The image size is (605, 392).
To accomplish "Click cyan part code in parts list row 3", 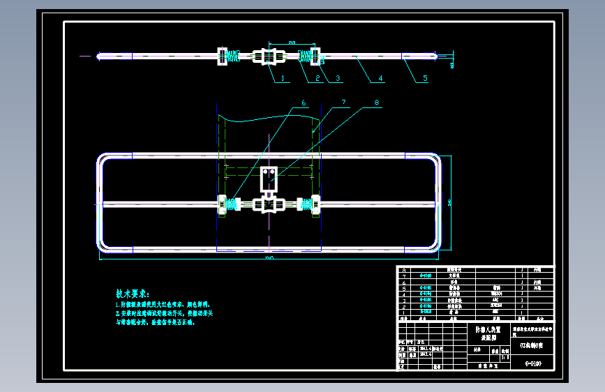I will pos(426,300).
